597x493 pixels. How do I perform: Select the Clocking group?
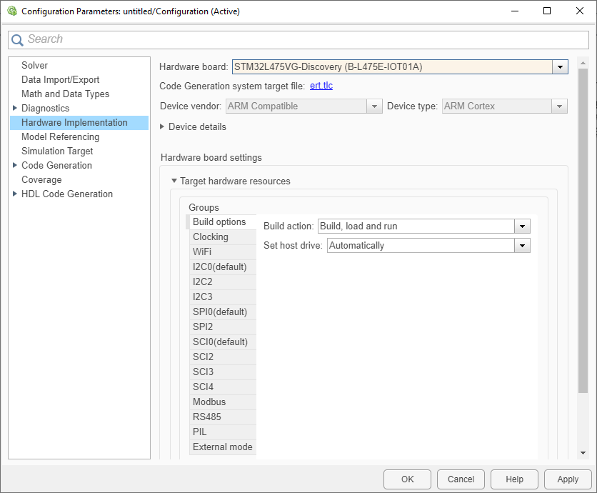click(211, 236)
